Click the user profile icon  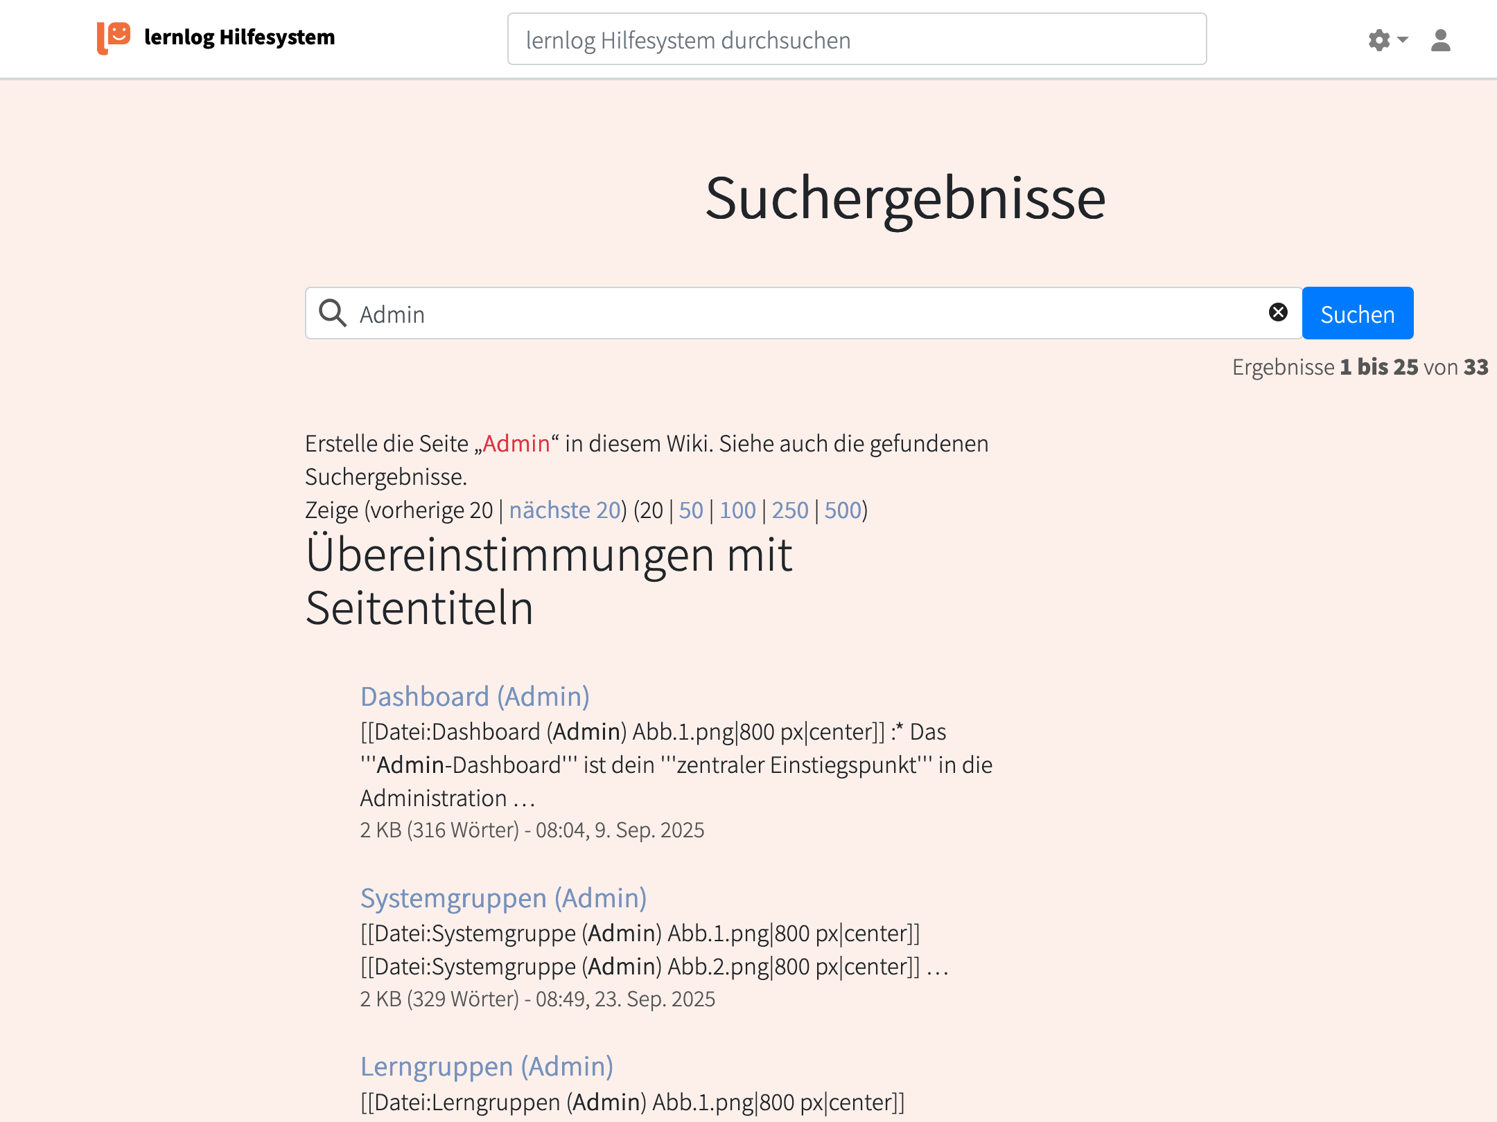[x=1440, y=40]
